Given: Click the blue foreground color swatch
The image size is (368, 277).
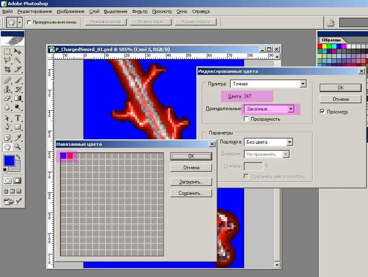Looking at the screenshot, I should click(9, 160).
